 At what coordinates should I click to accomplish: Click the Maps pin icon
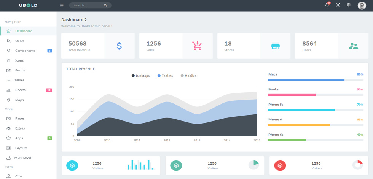(8, 100)
